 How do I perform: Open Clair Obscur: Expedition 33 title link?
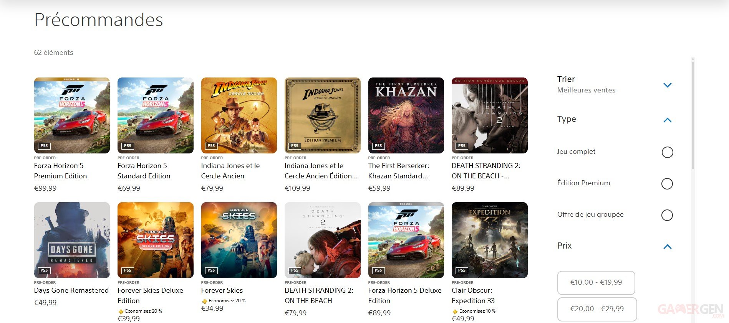(x=473, y=296)
